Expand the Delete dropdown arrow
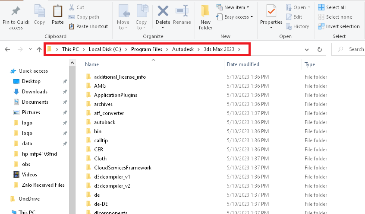Image resolution: width=365 pixels, height=214 pixels. click(x=163, y=28)
